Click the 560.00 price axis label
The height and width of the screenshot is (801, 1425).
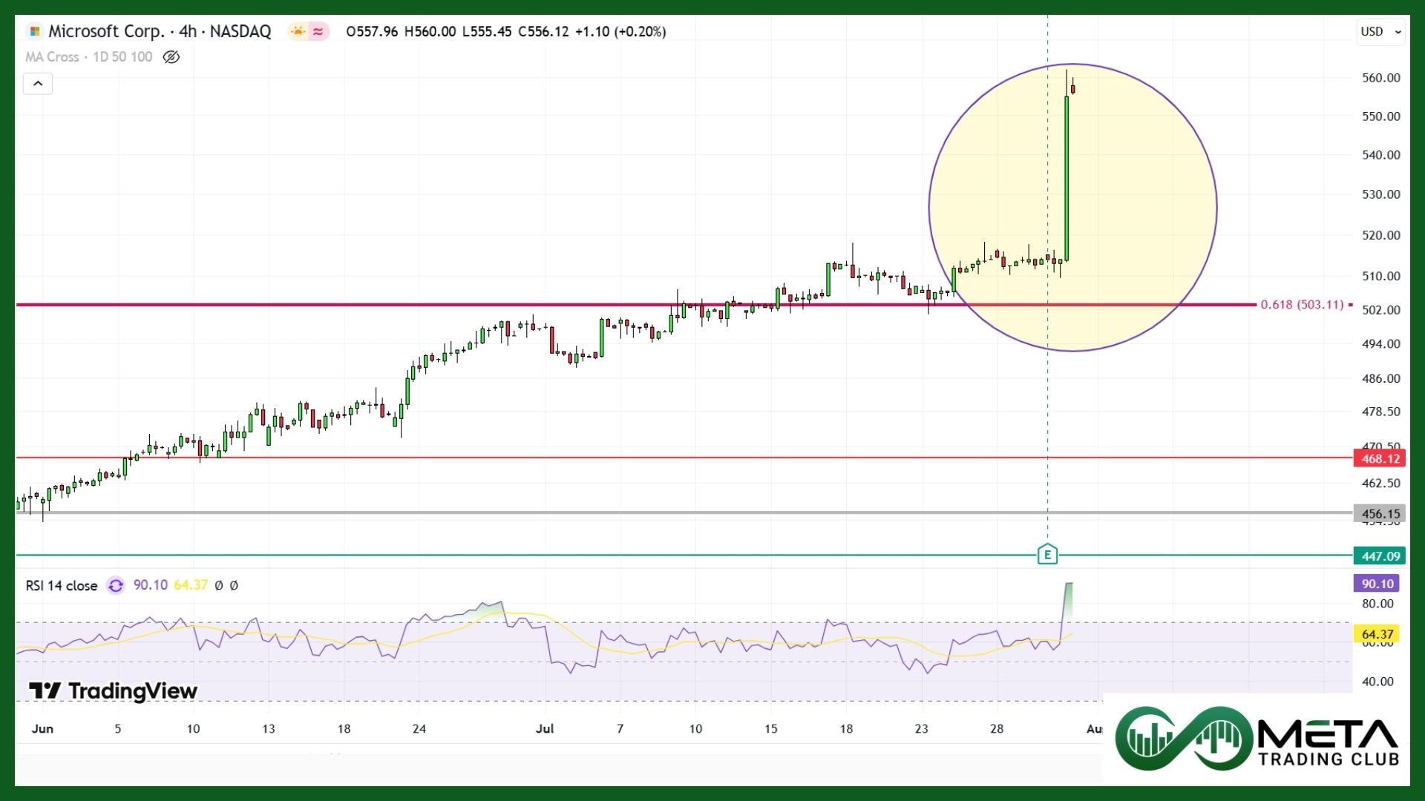pos(1380,78)
